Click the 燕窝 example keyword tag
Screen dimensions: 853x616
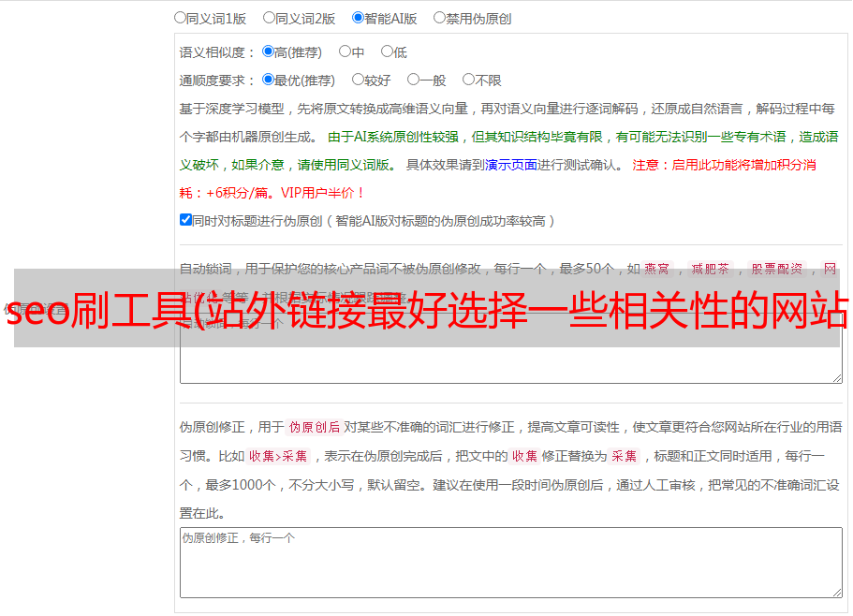click(x=656, y=269)
